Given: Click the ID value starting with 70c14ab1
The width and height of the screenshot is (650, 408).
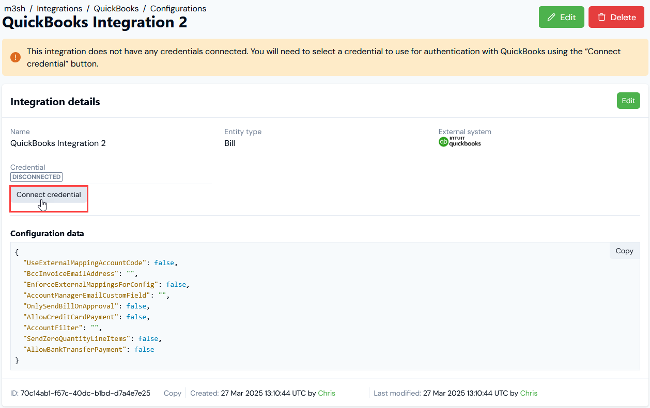Looking at the screenshot, I should click(85, 393).
